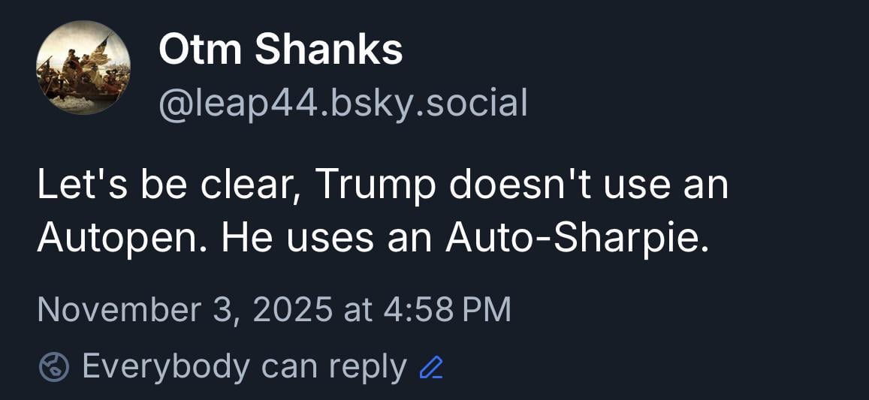This screenshot has width=869, height=400.
Task: Click the word "Auto-Sharpie" in the post
Action: point(576,238)
